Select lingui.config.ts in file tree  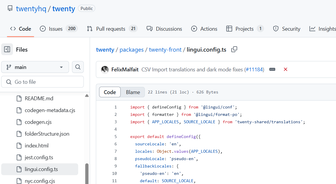(x=40, y=169)
